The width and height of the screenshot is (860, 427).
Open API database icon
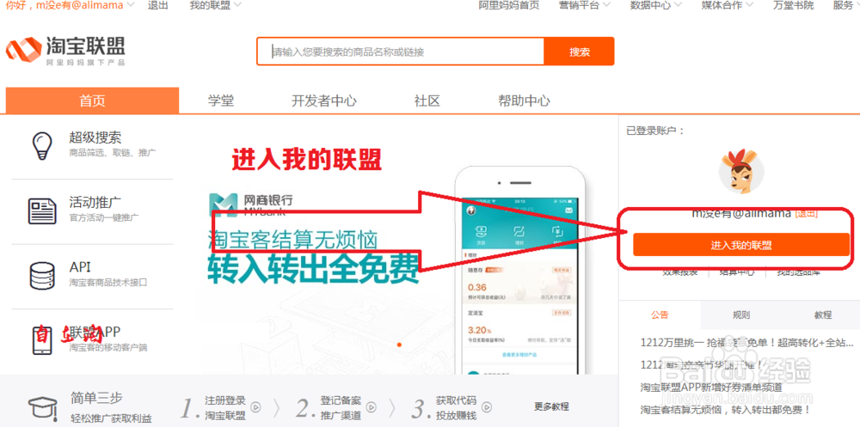(x=42, y=276)
